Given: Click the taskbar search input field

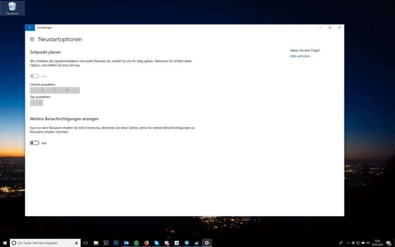Looking at the screenshot, I should [x=42, y=243].
